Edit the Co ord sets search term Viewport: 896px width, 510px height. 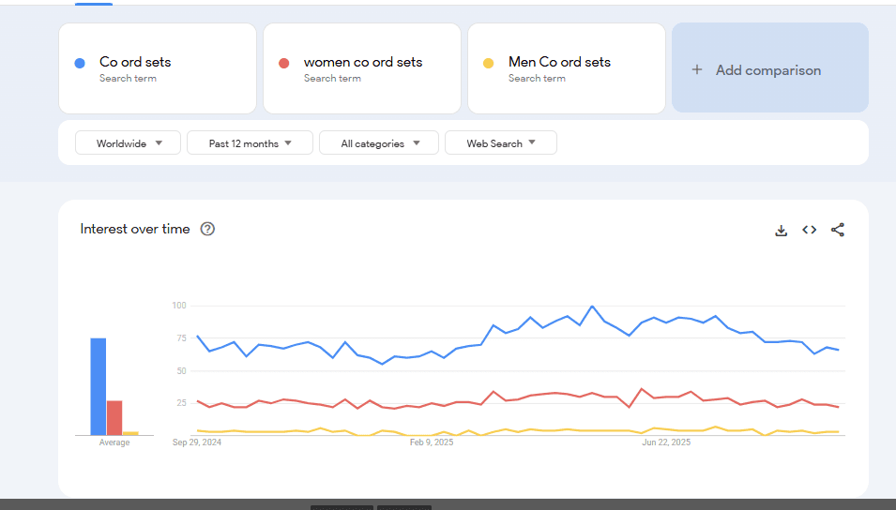click(x=135, y=62)
